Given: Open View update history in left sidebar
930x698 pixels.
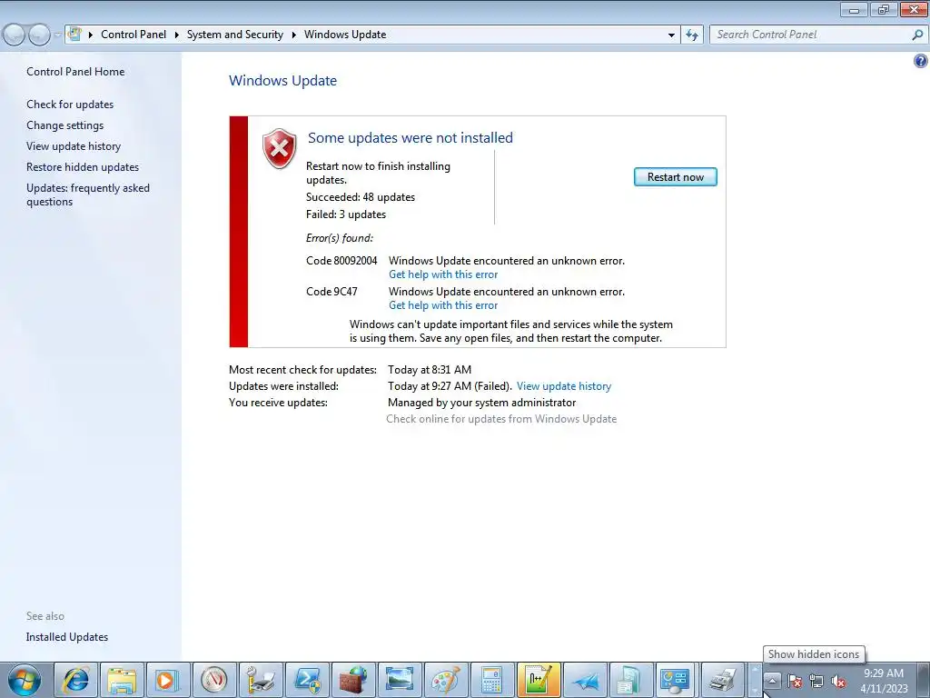Looking at the screenshot, I should point(74,146).
